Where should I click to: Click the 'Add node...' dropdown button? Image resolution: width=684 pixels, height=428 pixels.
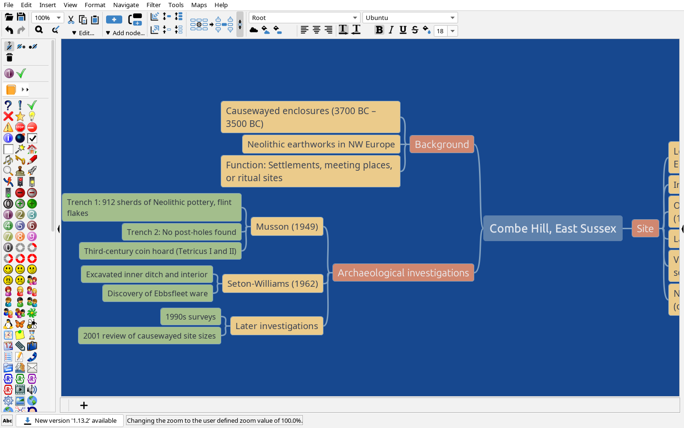(125, 33)
